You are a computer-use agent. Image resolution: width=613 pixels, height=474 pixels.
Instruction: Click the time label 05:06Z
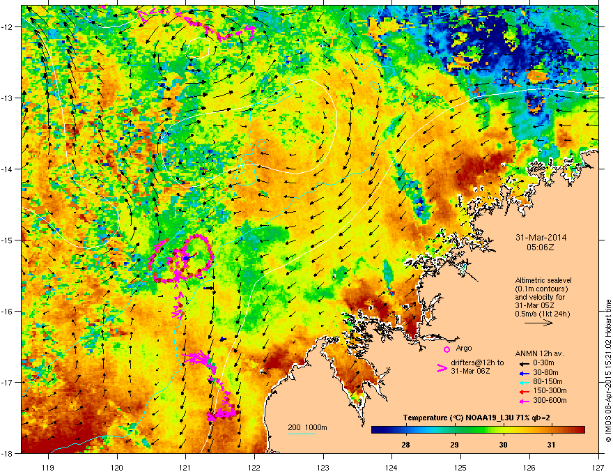[x=541, y=247]
